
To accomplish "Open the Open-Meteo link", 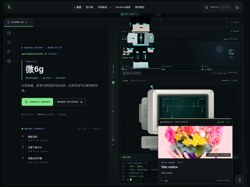I will [x=232, y=73].
